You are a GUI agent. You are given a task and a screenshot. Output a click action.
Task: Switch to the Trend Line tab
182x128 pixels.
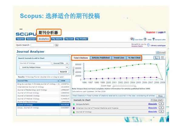coord(119,58)
